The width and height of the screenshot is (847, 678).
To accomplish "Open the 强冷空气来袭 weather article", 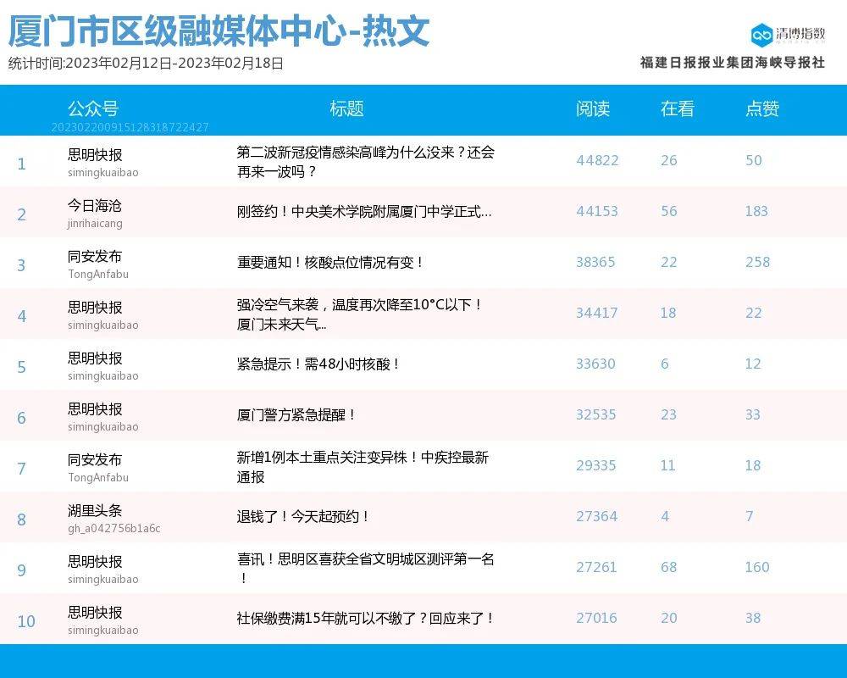I will [360, 314].
